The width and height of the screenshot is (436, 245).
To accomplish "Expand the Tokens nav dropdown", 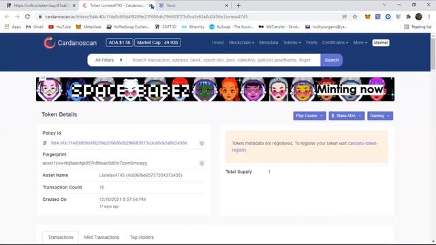I will click(x=292, y=42).
